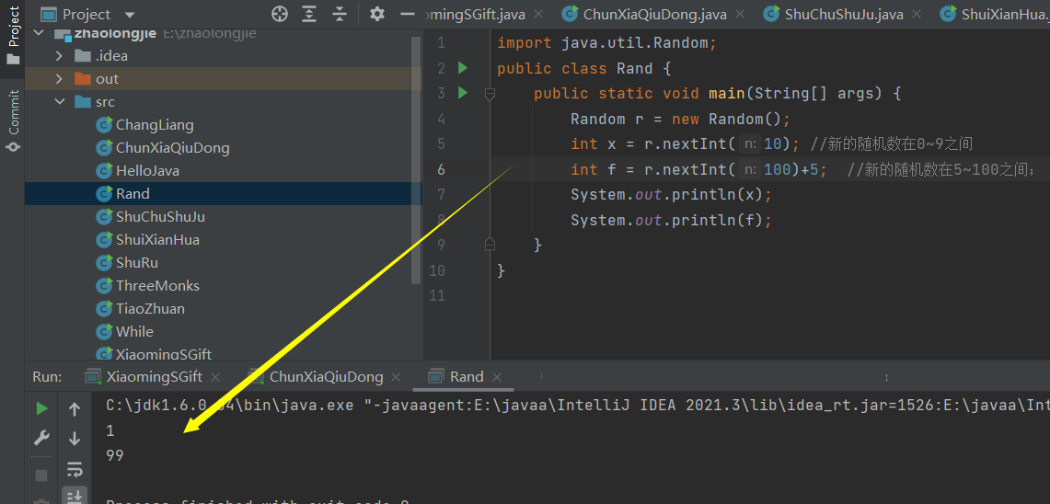Expand the .idea folder
Viewport: 1050px width, 504px height.
(59, 56)
